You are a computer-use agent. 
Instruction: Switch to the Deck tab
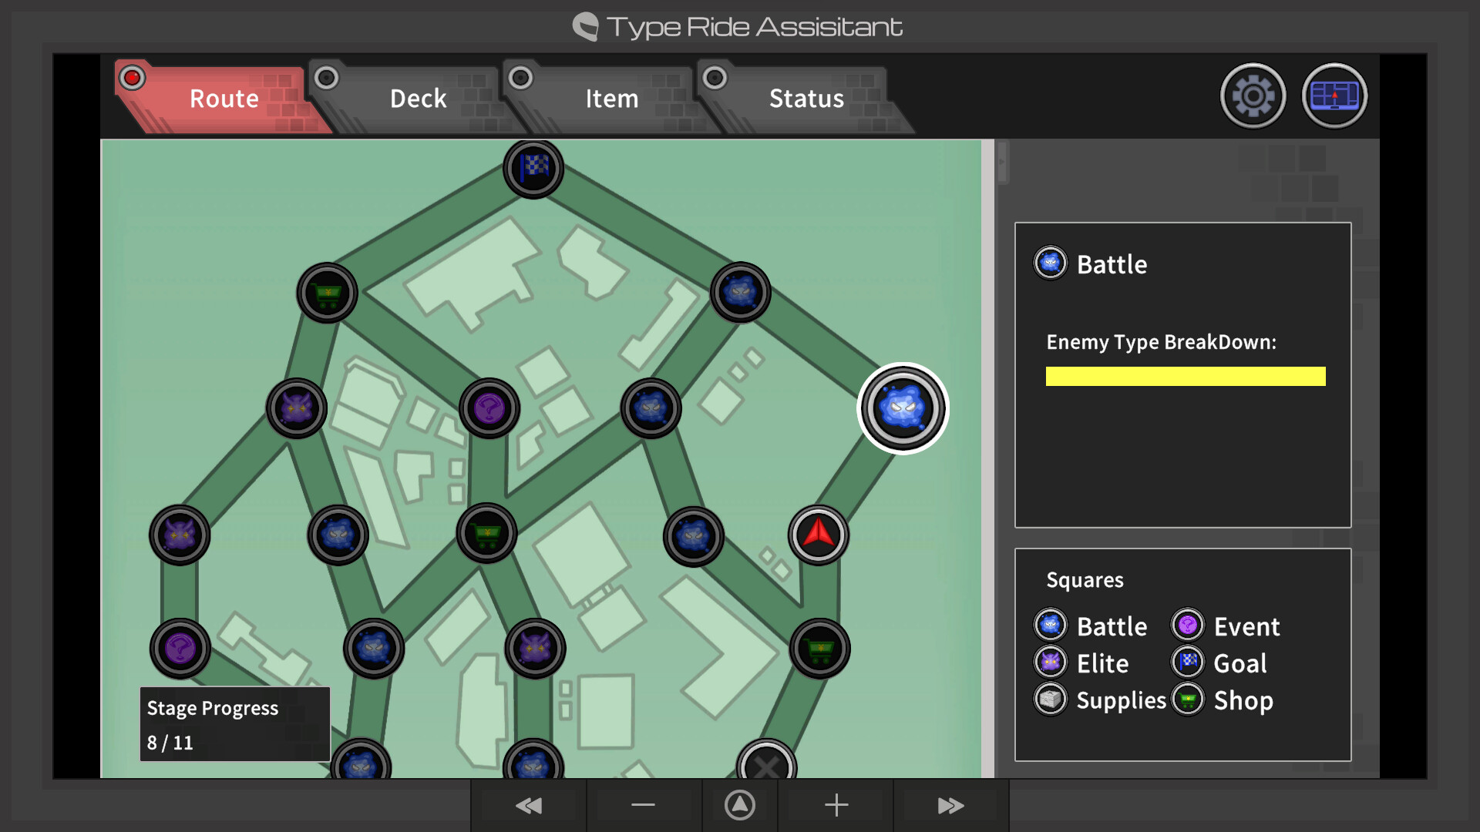[x=417, y=98]
